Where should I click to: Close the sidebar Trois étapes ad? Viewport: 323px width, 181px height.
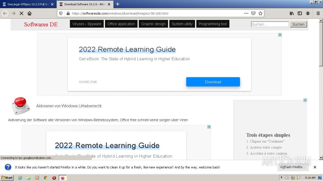point(305,100)
